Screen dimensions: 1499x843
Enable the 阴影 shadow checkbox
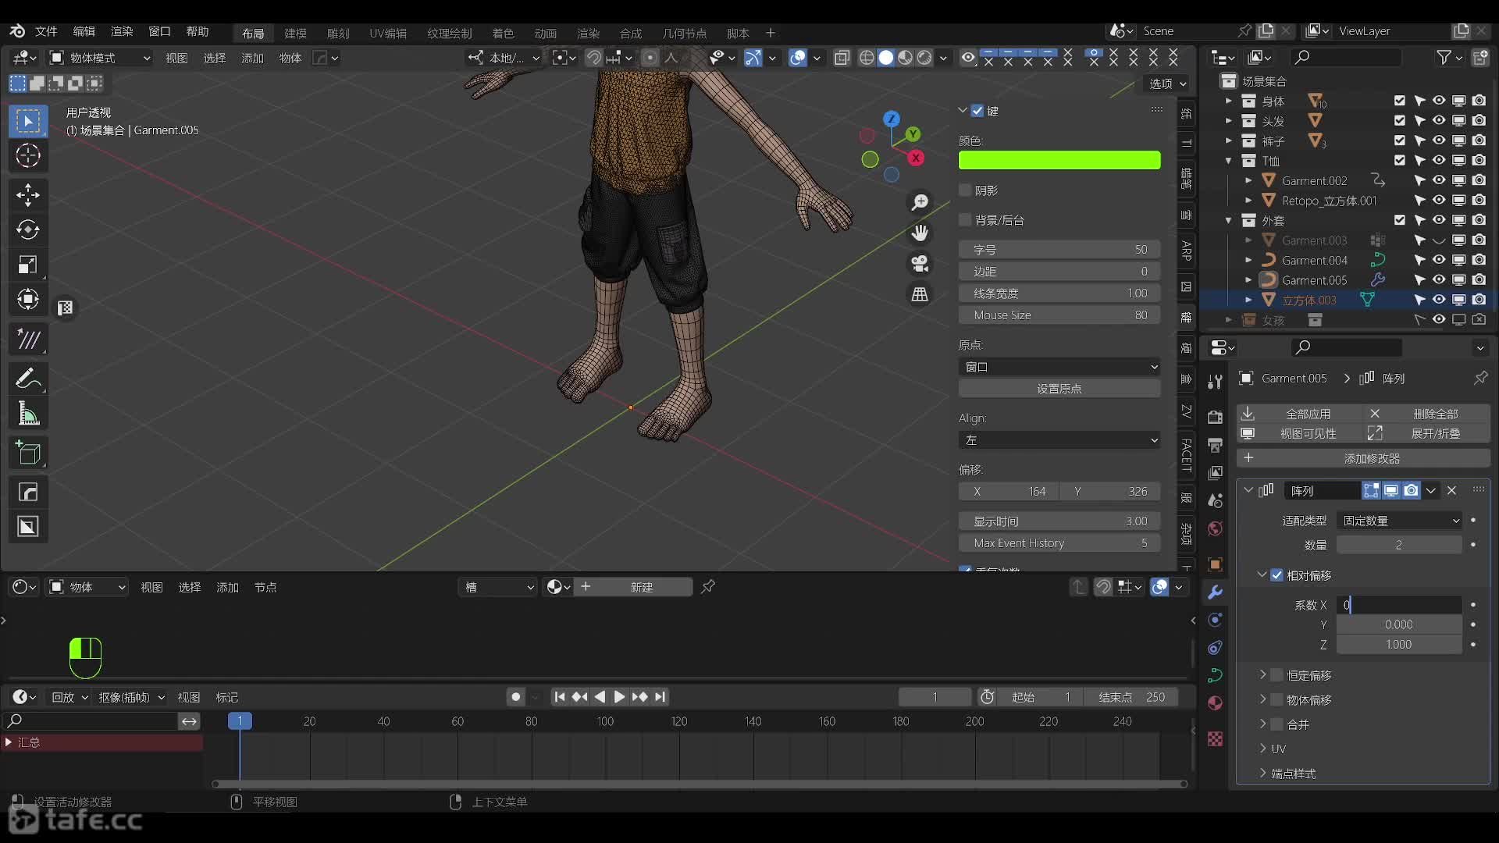coord(966,190)
